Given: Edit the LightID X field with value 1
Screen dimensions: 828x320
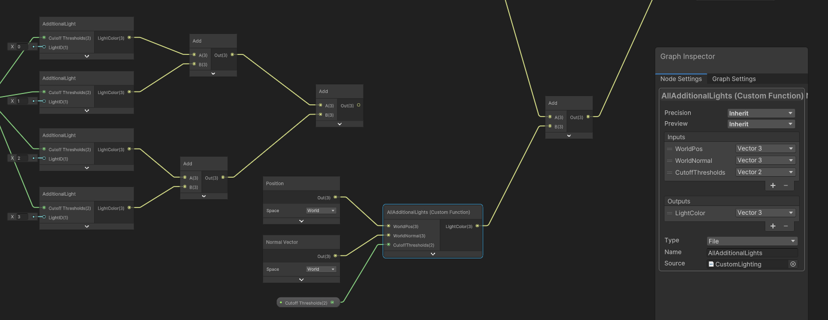Looking at the screenshot, I should click(x=23, y=101).
